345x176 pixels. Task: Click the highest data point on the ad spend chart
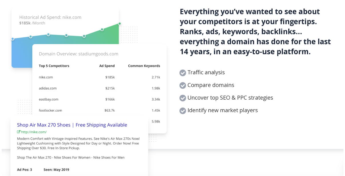[120, 23]
